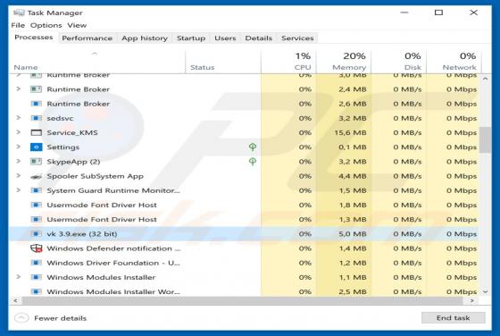
Task: Expand the System Guard Runtime Monitor group
Action: (18, 190)
